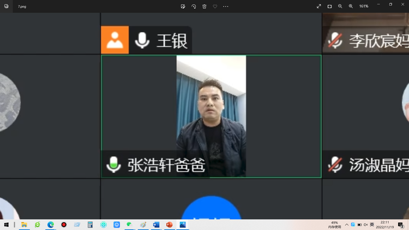
Task: Click the muted speaker volume icon
Action: click(366, 225)
